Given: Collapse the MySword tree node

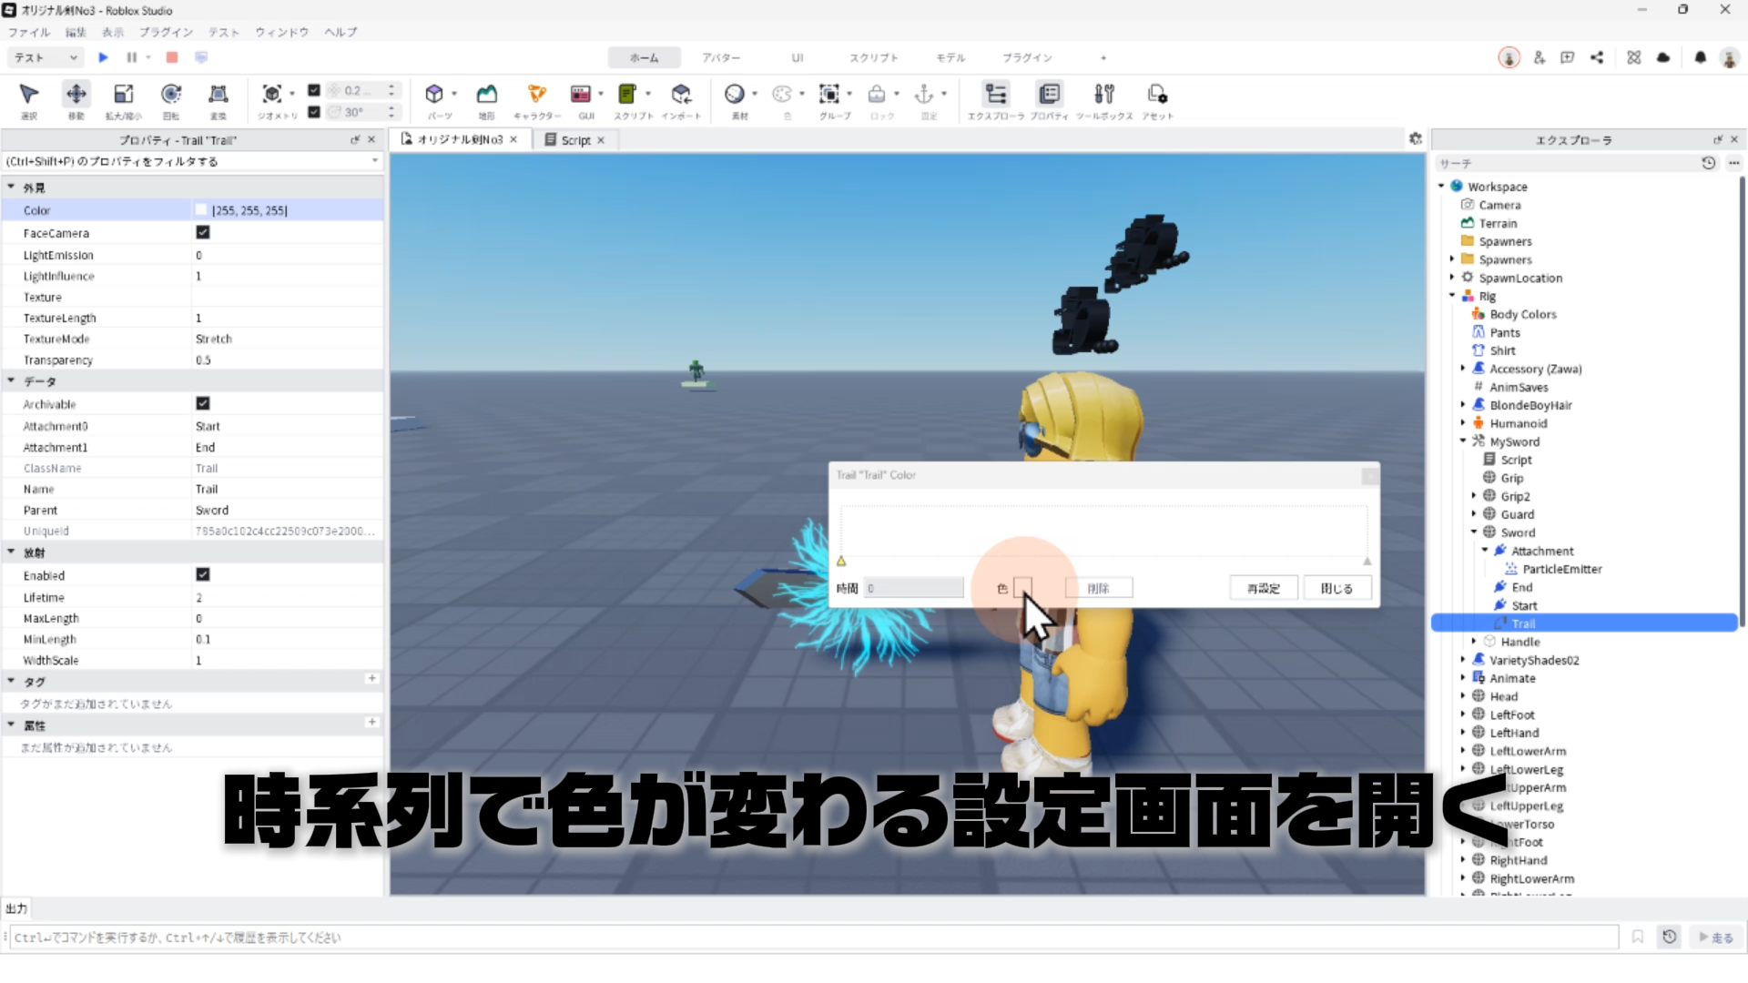Looking at the screenshot, I should pos(1463,441).
